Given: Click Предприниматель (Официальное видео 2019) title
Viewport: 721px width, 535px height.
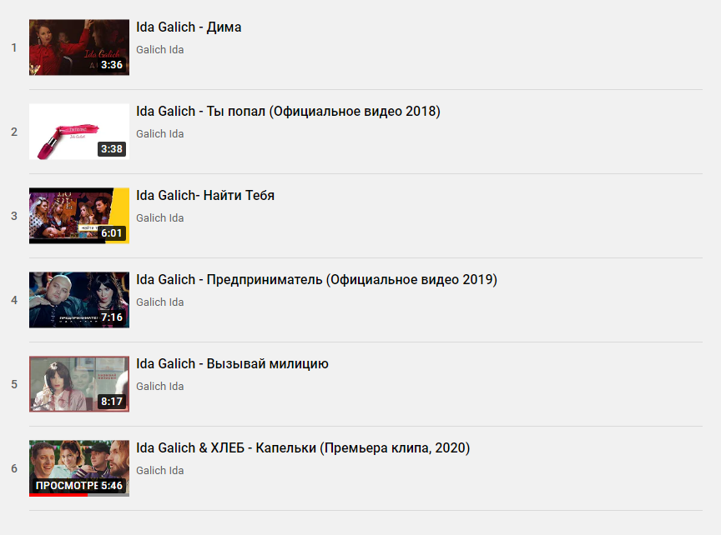Looking at the screenshot, I should [x=316, y=280].
